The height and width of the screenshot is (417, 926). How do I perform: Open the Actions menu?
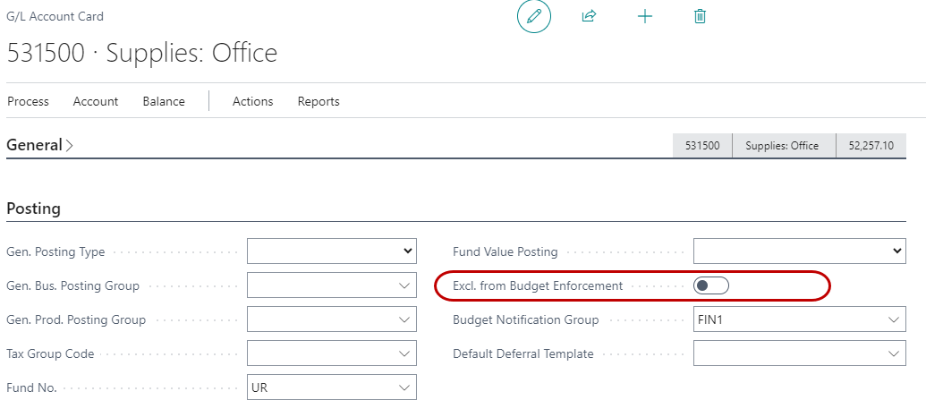[x=252, y=101]
